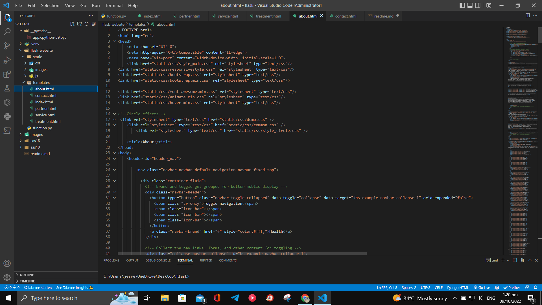Click the Django HTML language indicator
The image size is (542, 305).
458,287
